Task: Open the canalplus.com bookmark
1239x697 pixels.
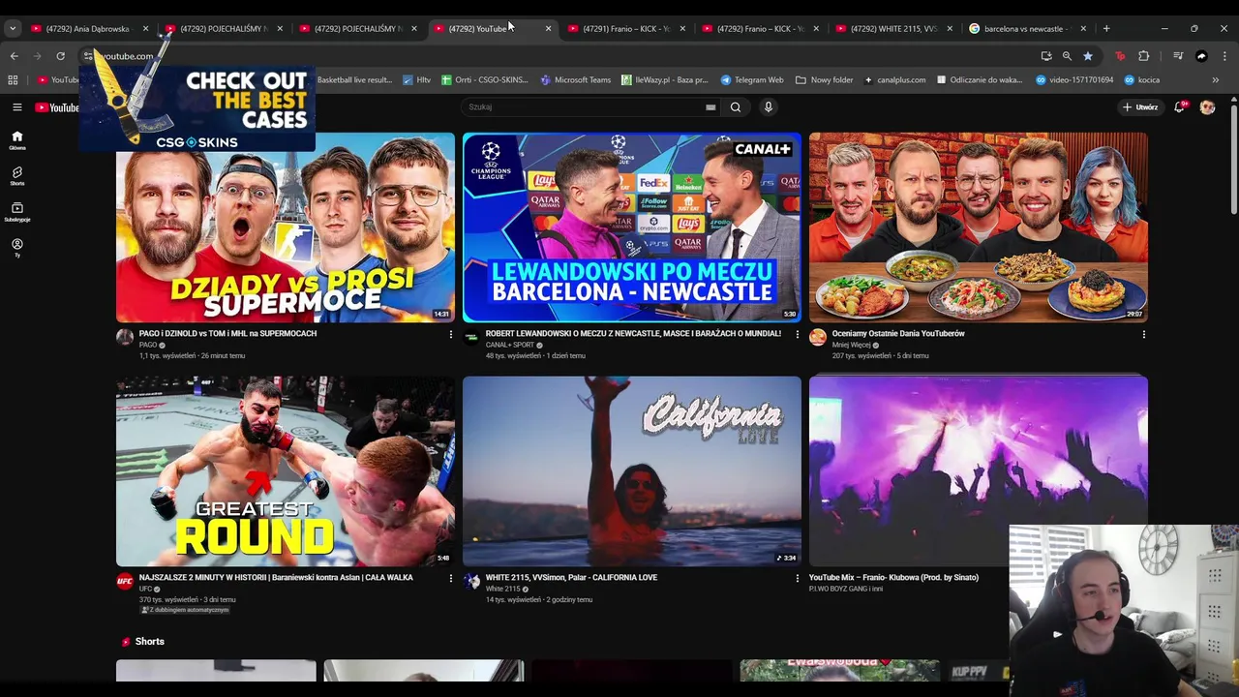Action: pos(894,80)
